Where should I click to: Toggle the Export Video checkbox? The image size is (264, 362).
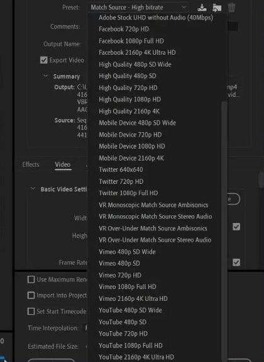click(x=43, y=60)
